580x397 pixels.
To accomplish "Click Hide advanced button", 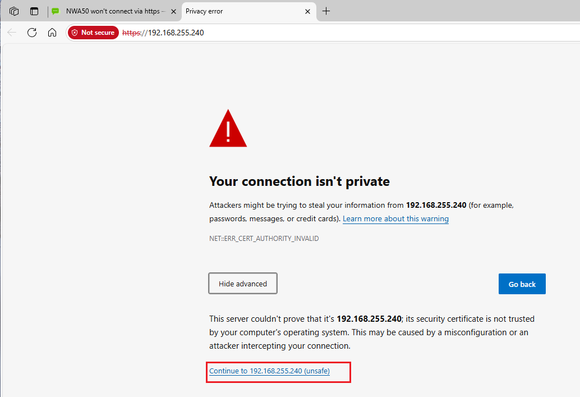I will [x=243, y=284].
